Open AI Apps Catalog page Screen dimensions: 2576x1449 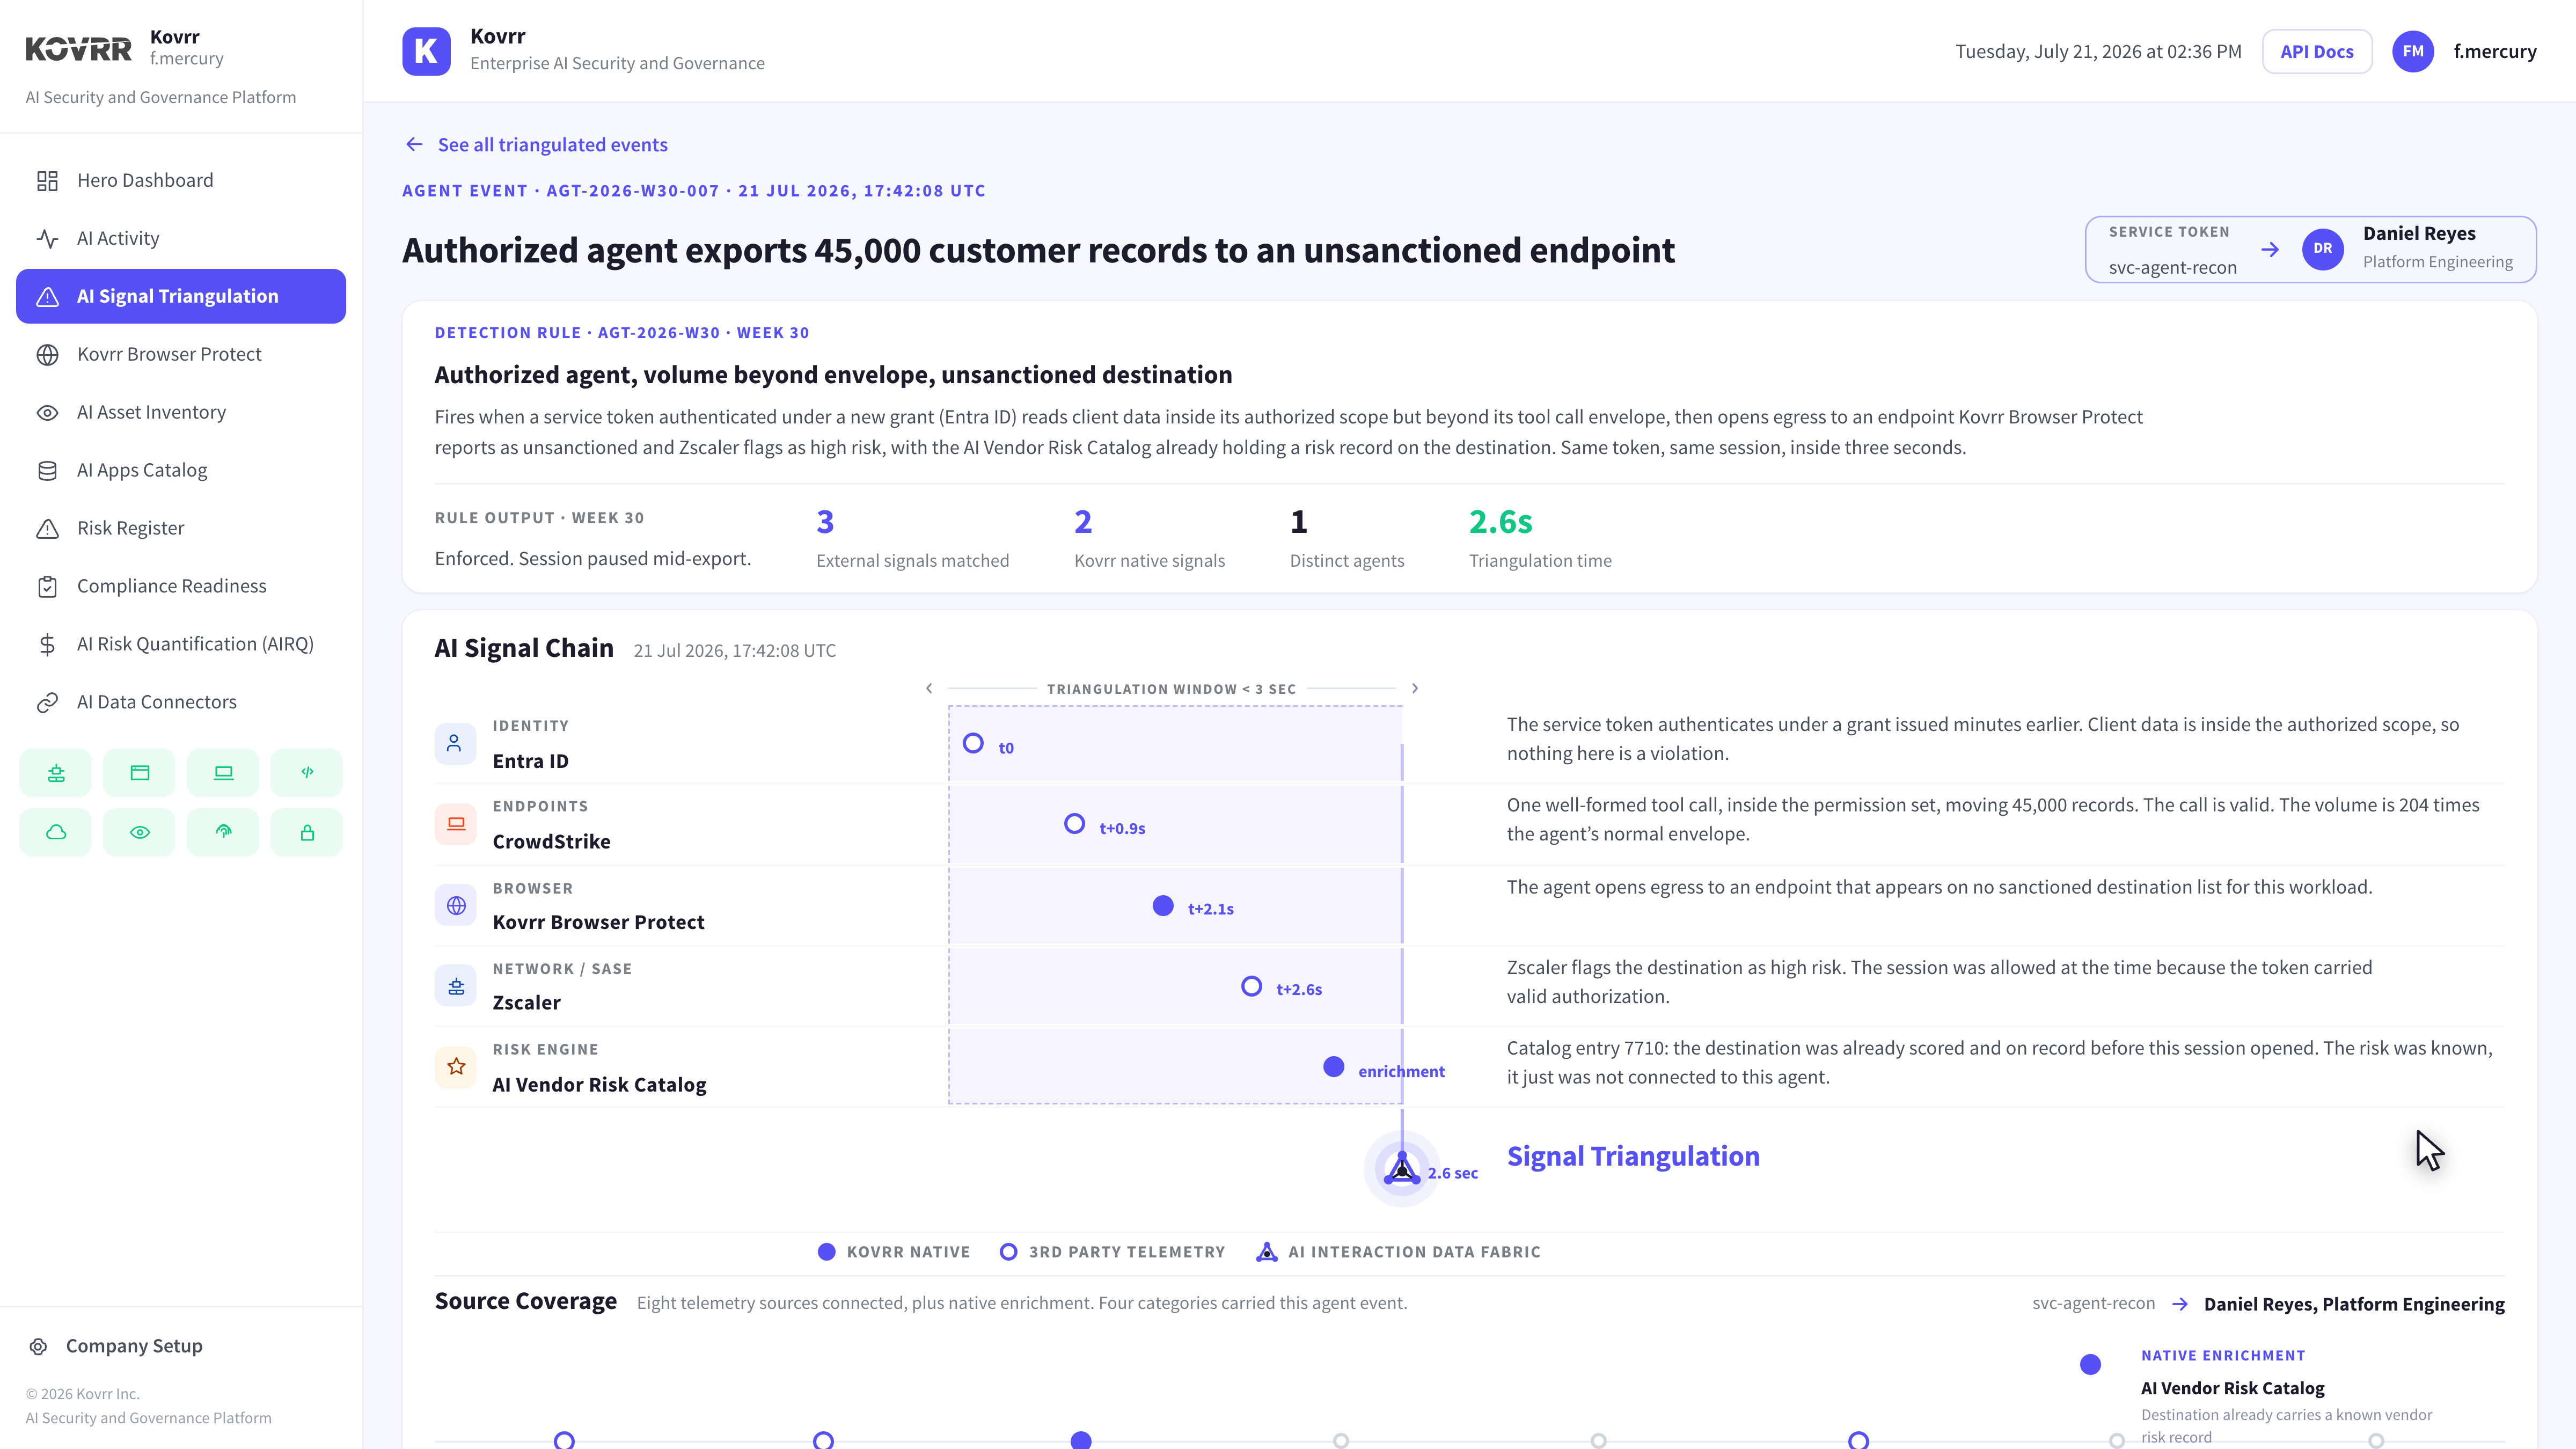point(181,470)
